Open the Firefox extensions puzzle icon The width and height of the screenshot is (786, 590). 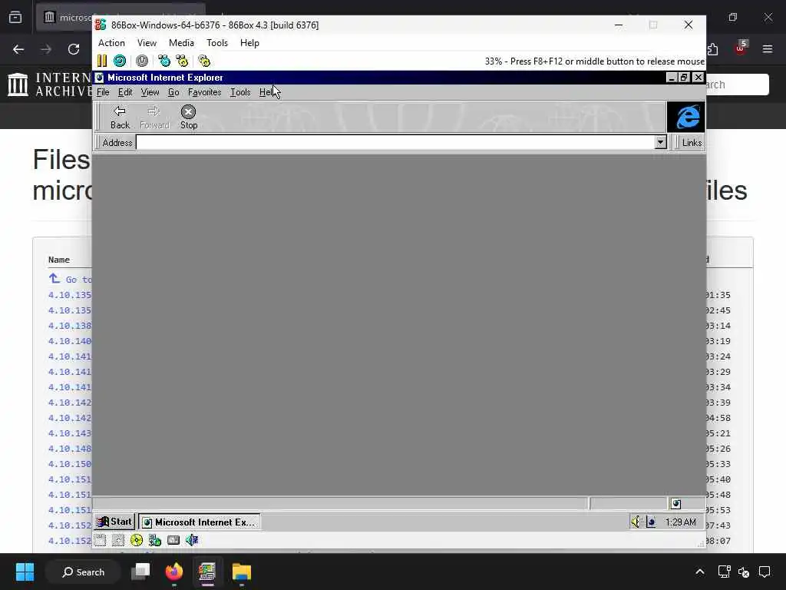712,49
